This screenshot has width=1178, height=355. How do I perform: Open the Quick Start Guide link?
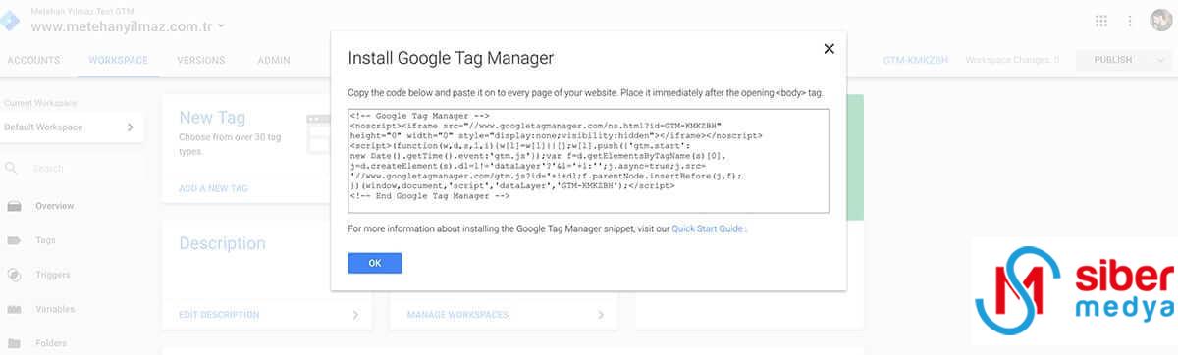[707, 228]
